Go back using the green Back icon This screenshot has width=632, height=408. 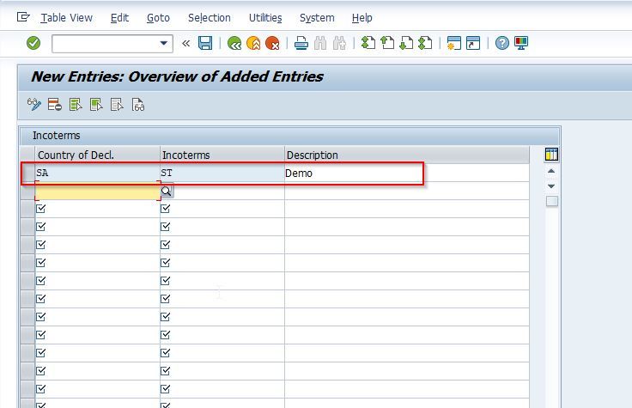pyautogui.click(x=234, y=43)
